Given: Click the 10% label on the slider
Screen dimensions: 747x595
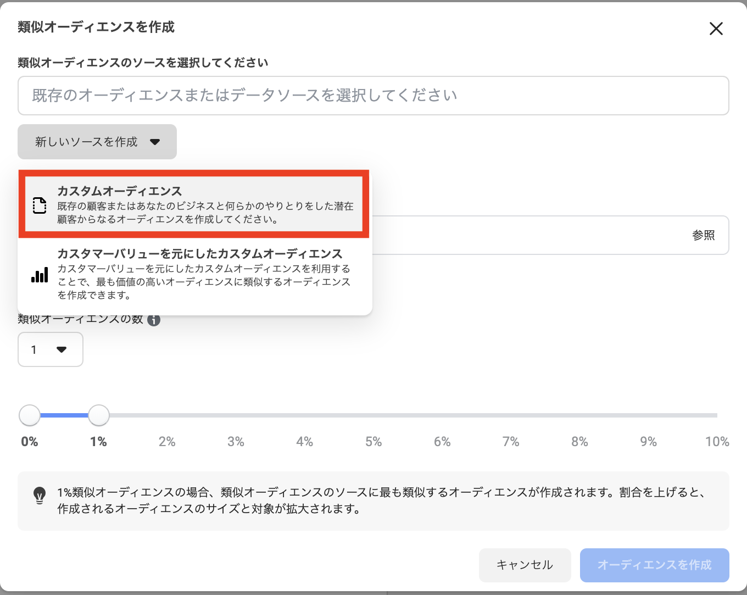Looking at the screenshot, I should pos(717,442).
